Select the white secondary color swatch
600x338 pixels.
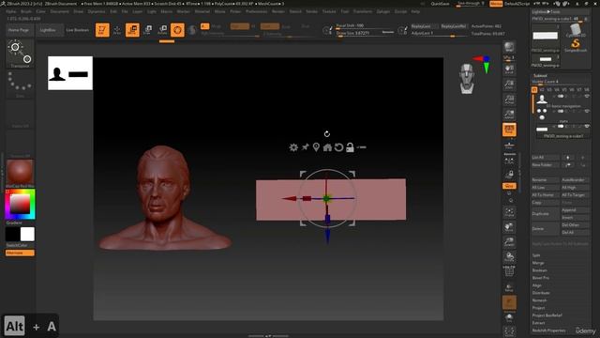pyautogui.click(x=27, y=234)
